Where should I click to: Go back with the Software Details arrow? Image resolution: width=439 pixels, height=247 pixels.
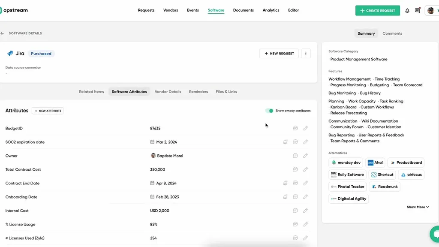pos(2,33)
